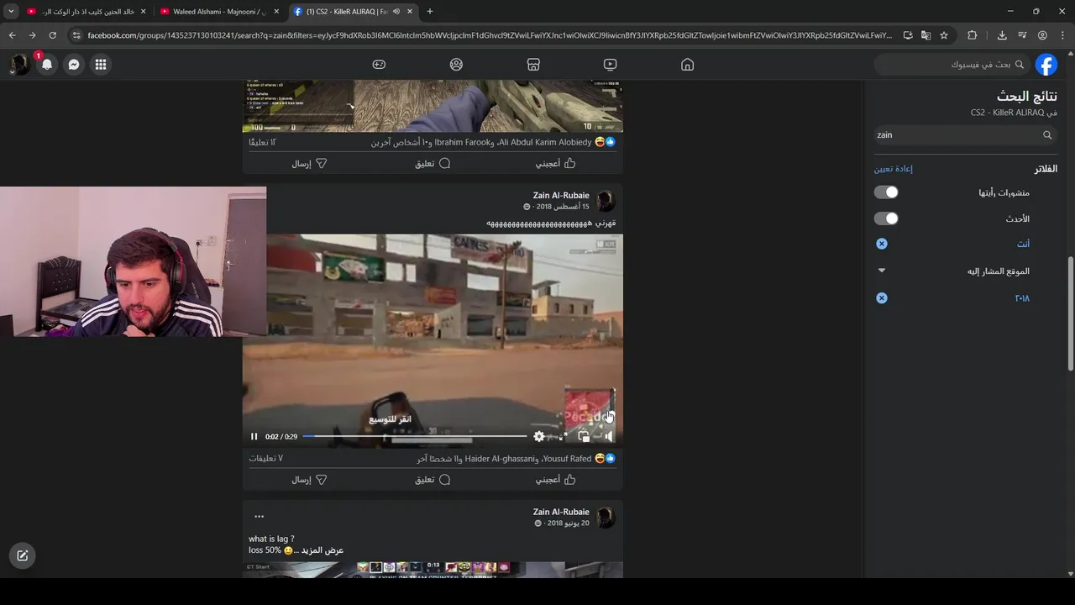This screenshot has height=605, width=1075.
Task: Open the '15 أغسطس 2018' post date link
Action: coord(563,207)
